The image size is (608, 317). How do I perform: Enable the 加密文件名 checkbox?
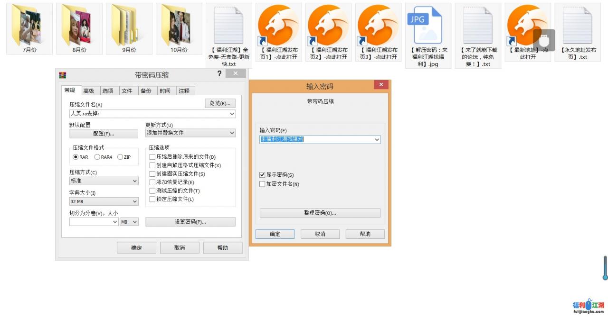coord(262,184)
